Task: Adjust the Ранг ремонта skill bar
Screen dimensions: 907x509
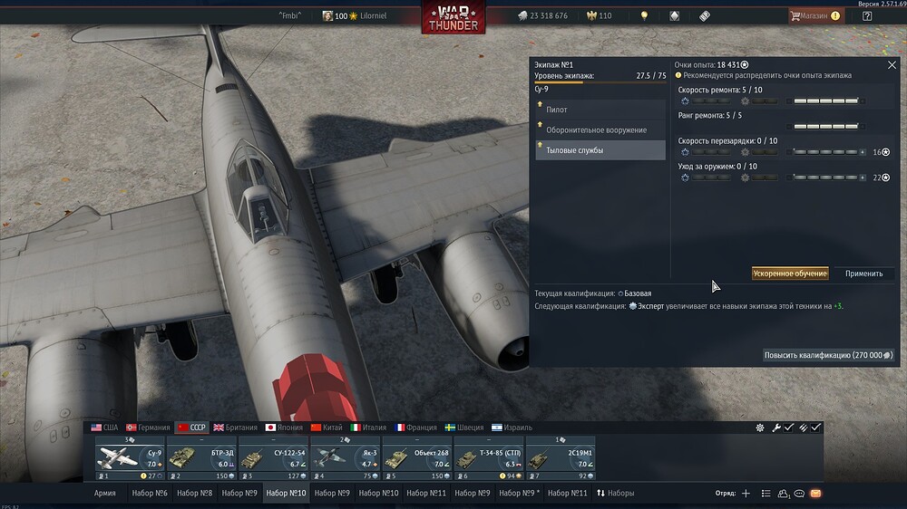Action: pyautogui.click(x=826, y=127)
